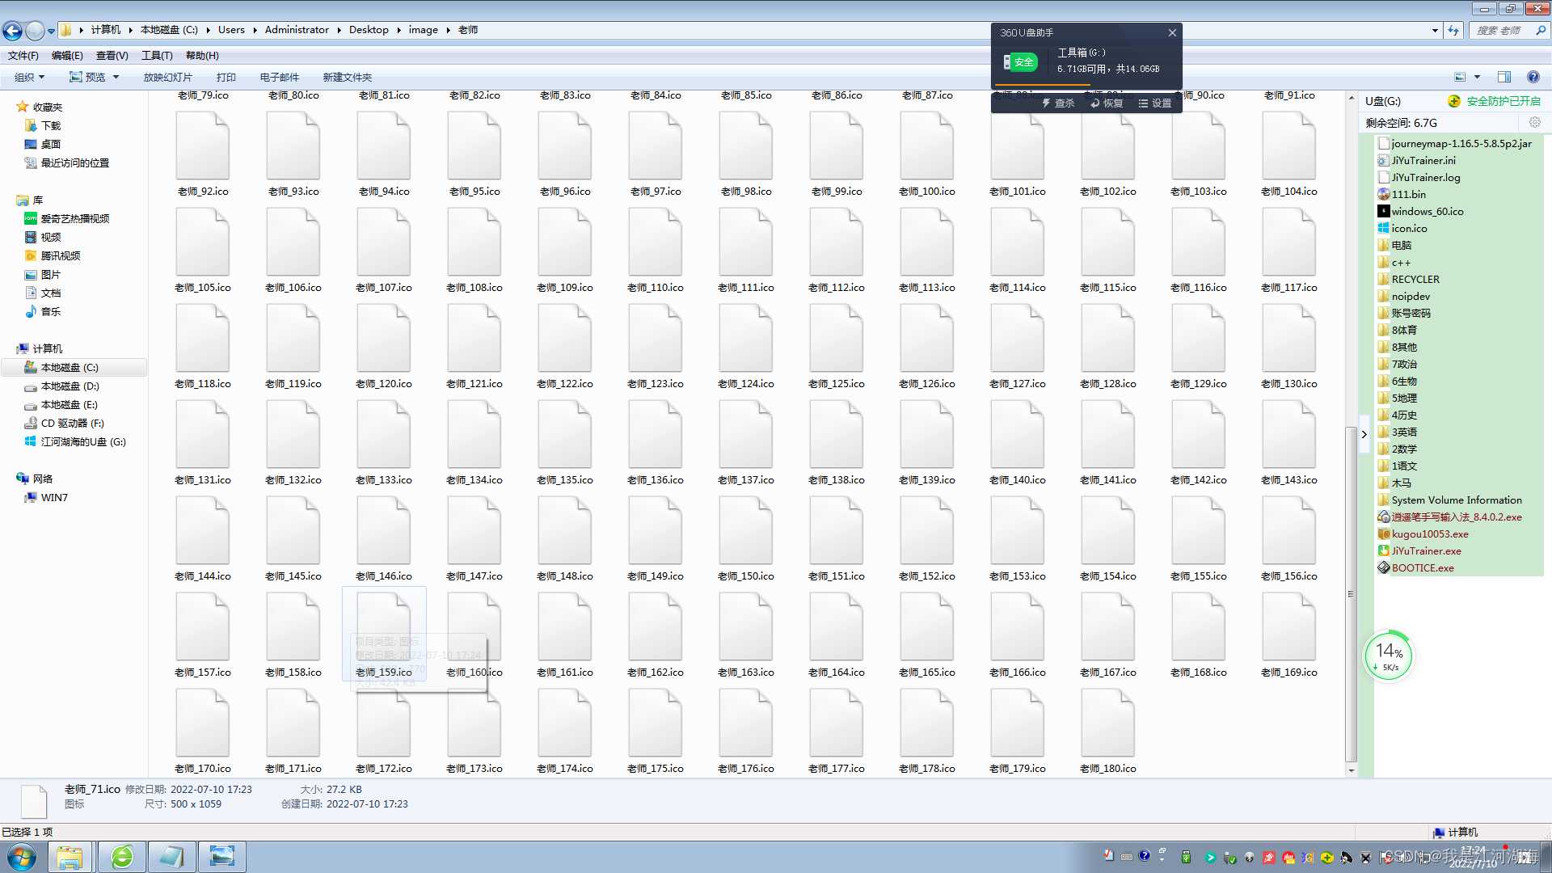Collapse the U盘 side panel arrow
1552x873 pixels.
pos(1364,434)
